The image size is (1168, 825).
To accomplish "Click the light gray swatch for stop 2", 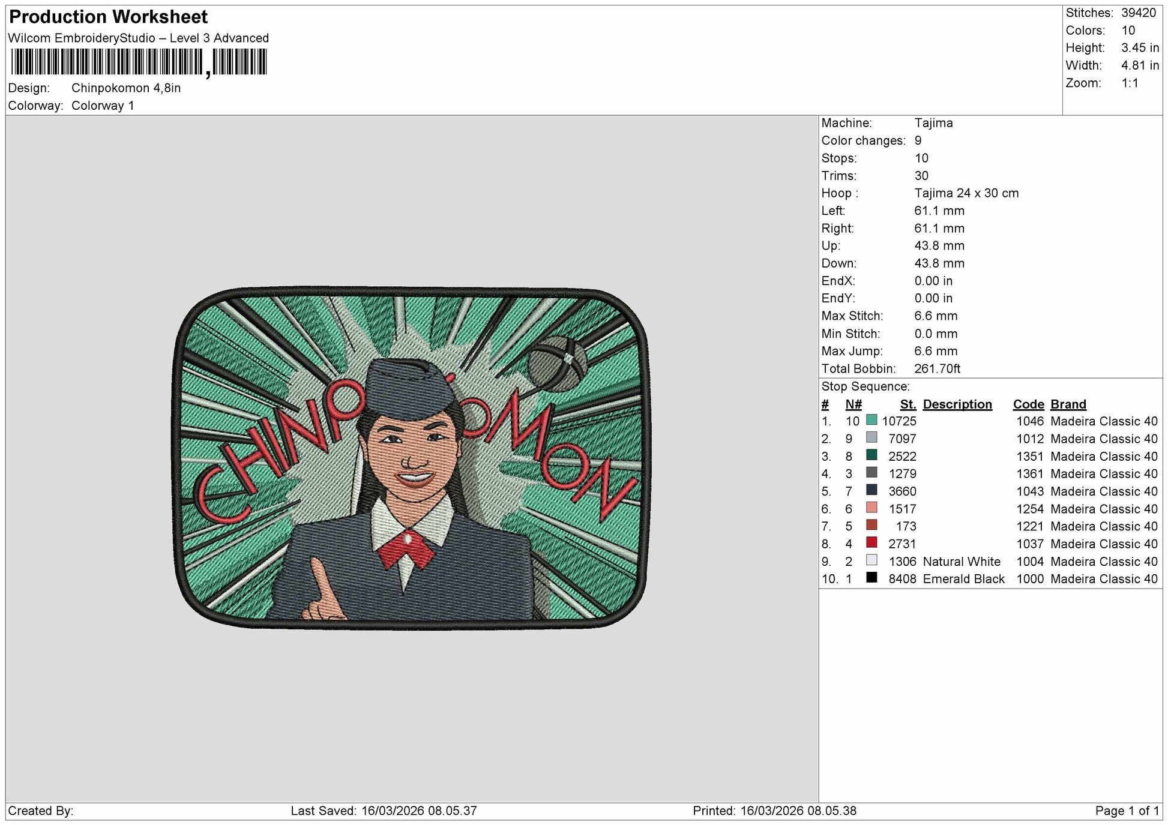I will coord(871,437).
